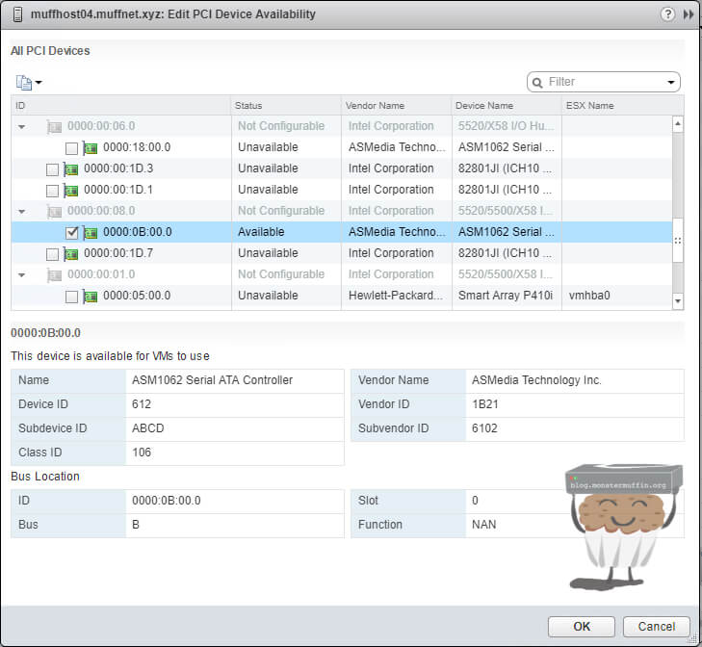Uncheck the 0000:0B:00.0 device checkbox

[x=71, y=232]
